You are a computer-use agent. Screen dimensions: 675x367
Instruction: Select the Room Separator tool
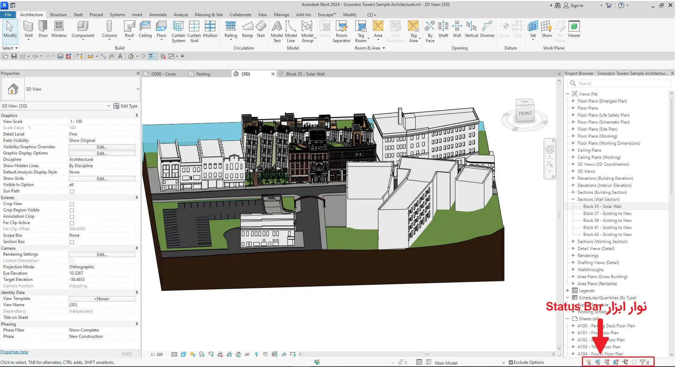click(x=342, y=32)
